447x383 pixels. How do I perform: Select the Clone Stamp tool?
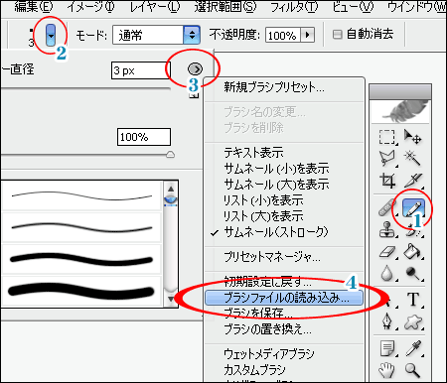(387, 229)
